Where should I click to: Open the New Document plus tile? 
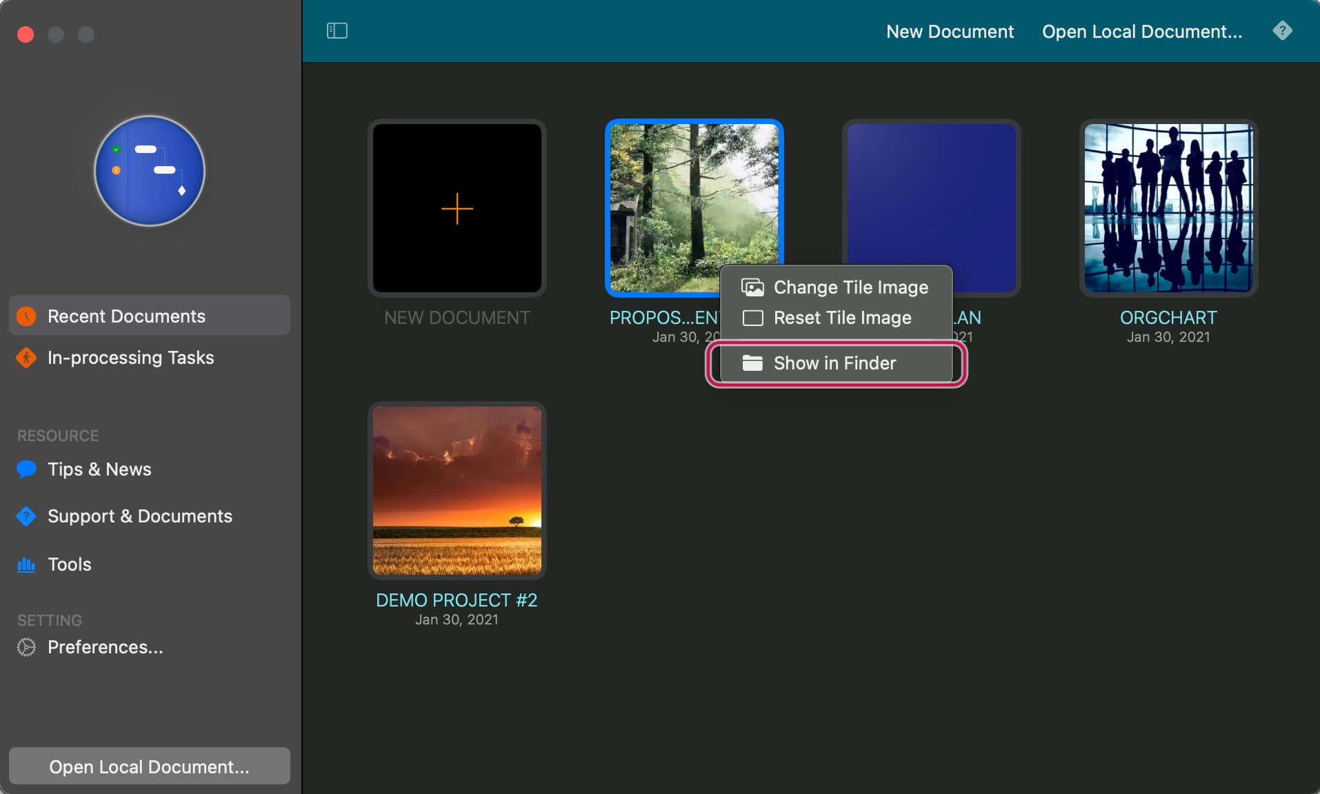coord(457,208)
